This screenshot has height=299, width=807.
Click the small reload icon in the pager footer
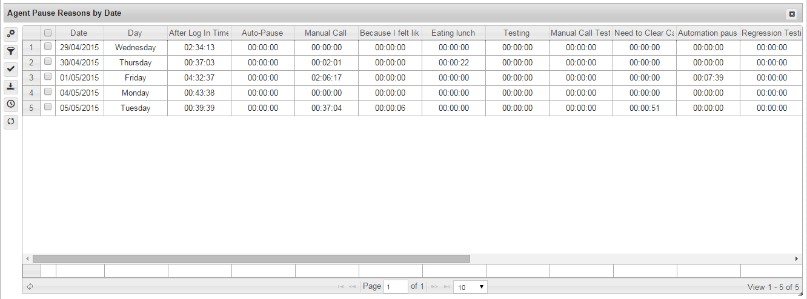point(30,287)
